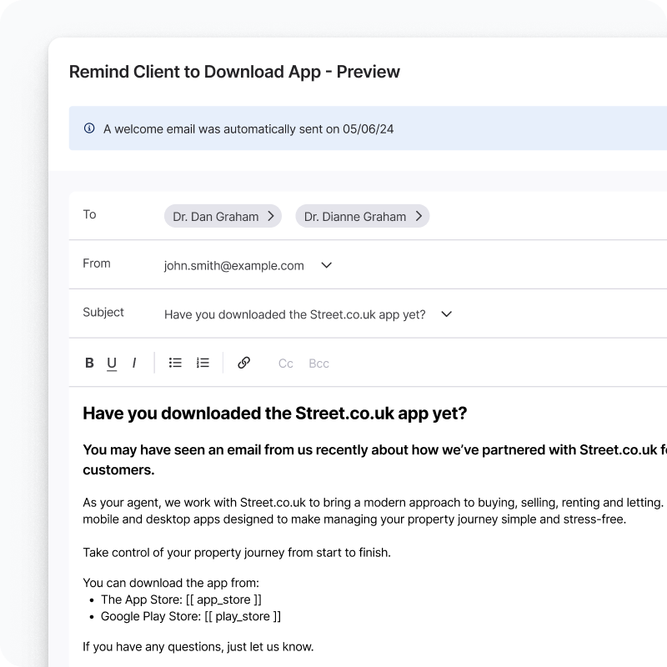Screen dimensions: 667x667
Task: Click the john.smith@example.com sender address
Action: tap(234, 265)
